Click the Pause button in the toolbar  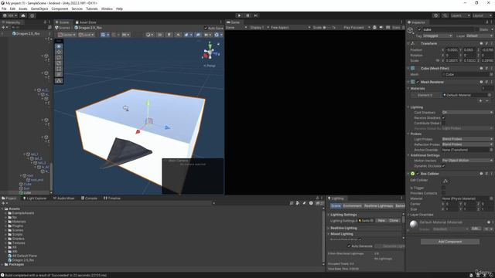(x=247, y=15)
